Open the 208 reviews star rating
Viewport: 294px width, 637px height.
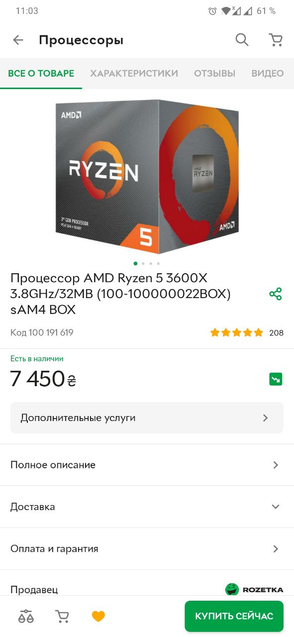[247, 332]
